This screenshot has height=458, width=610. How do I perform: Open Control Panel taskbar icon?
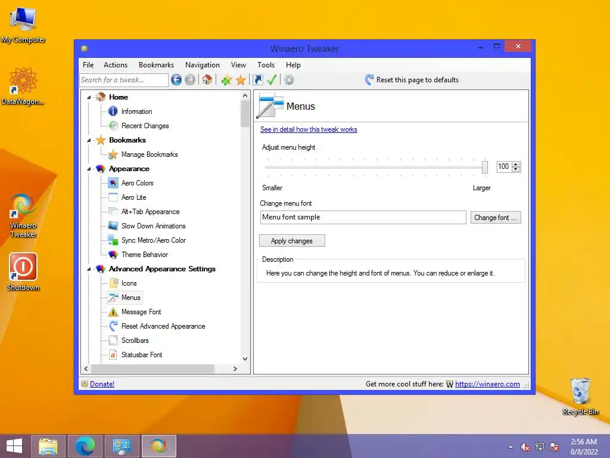tap(122, 446)
